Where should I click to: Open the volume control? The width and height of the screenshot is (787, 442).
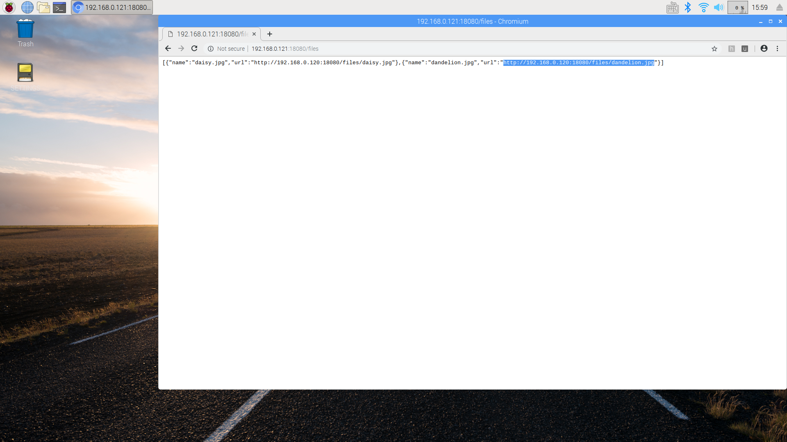pyautogui.click(x=719, y=7)
